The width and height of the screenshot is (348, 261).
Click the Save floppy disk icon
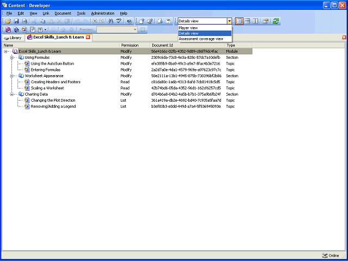click(x=16, y=21)
